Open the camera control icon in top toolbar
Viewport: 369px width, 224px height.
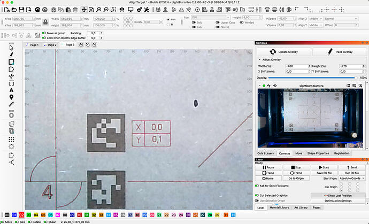(122, 10)
